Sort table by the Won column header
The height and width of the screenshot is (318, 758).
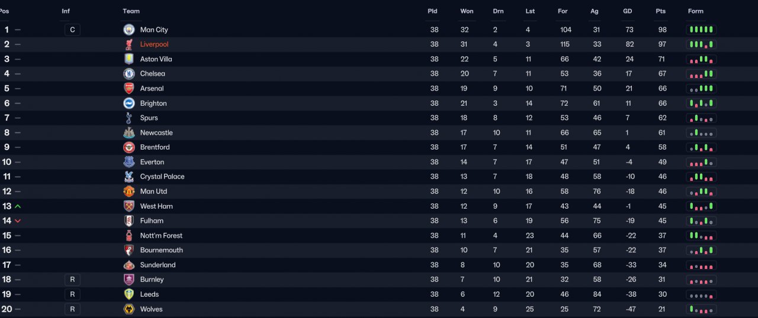click(x=467, y=11)
